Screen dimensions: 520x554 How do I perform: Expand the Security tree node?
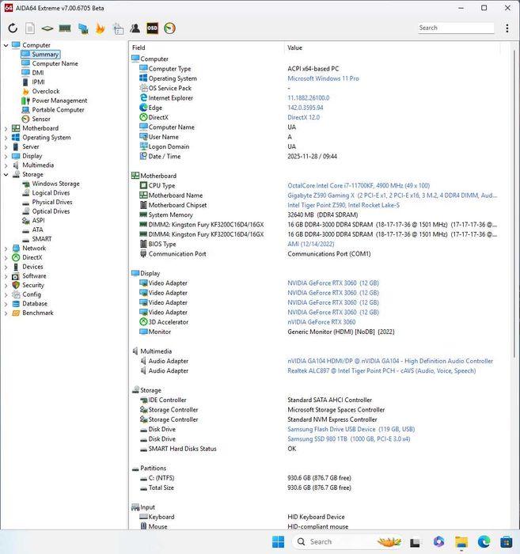[6, 286]
